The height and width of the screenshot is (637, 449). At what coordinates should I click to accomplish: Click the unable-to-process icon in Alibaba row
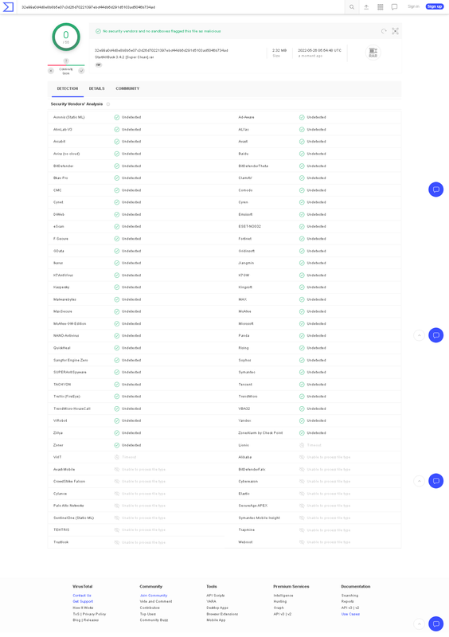(302, 457)
